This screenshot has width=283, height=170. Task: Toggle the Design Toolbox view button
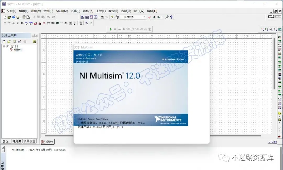(x=83, y=17)
